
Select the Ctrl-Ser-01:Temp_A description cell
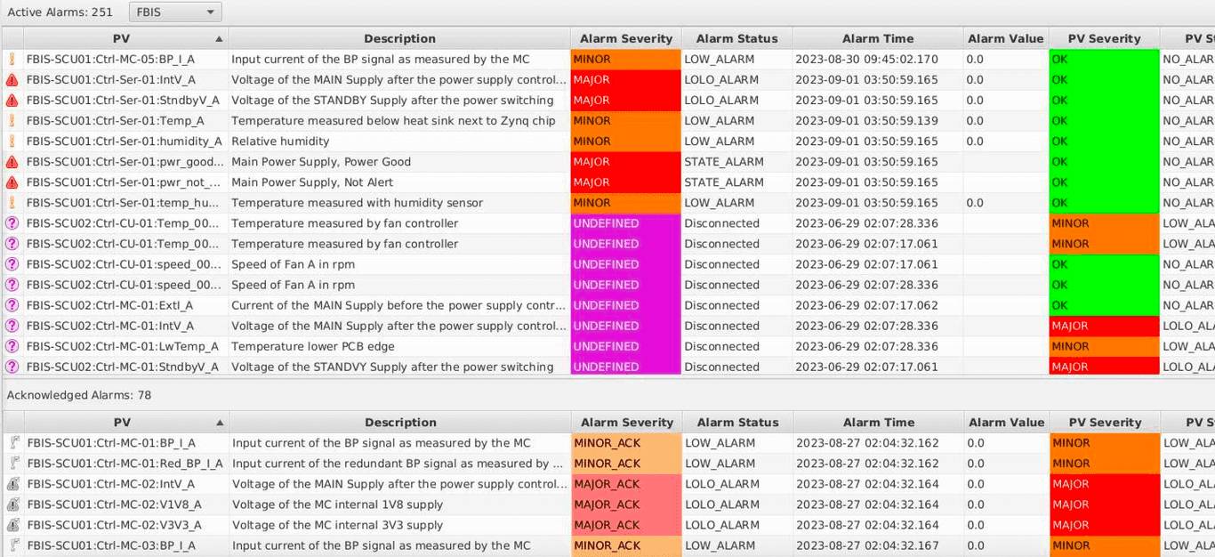pos(398,121)
